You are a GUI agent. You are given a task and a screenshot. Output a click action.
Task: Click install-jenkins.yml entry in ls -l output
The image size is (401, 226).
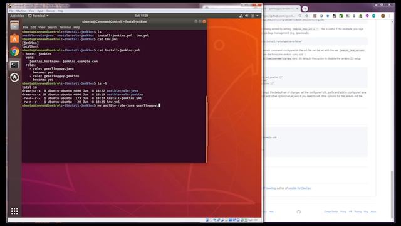[x=124, y=98]
